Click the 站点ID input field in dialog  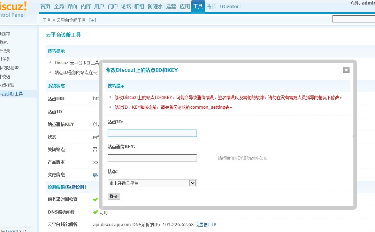[152, 133]
